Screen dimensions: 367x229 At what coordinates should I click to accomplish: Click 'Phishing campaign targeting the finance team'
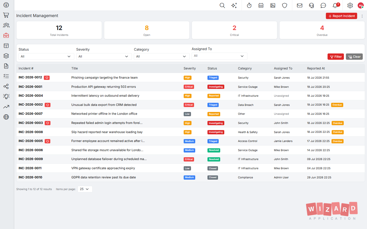(104, 78)
